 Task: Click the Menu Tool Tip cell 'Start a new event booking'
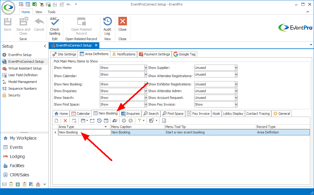tap(210, 133)
